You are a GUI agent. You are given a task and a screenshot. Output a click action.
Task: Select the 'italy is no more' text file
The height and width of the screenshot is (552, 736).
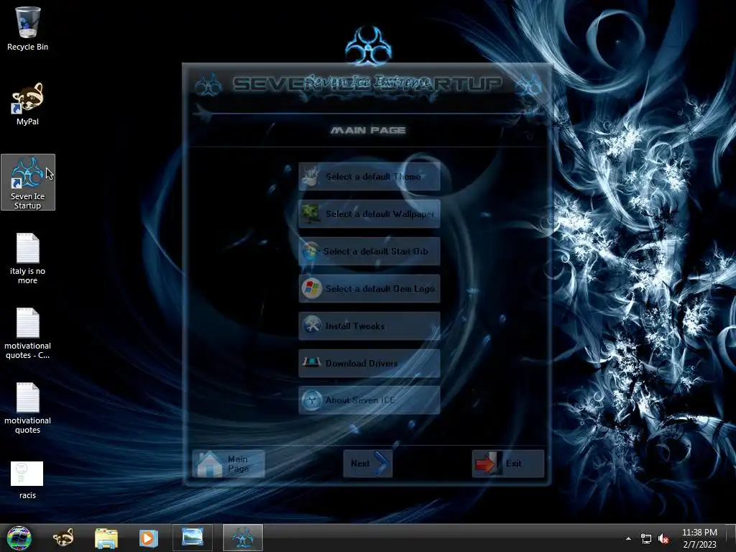click(27, 258)
